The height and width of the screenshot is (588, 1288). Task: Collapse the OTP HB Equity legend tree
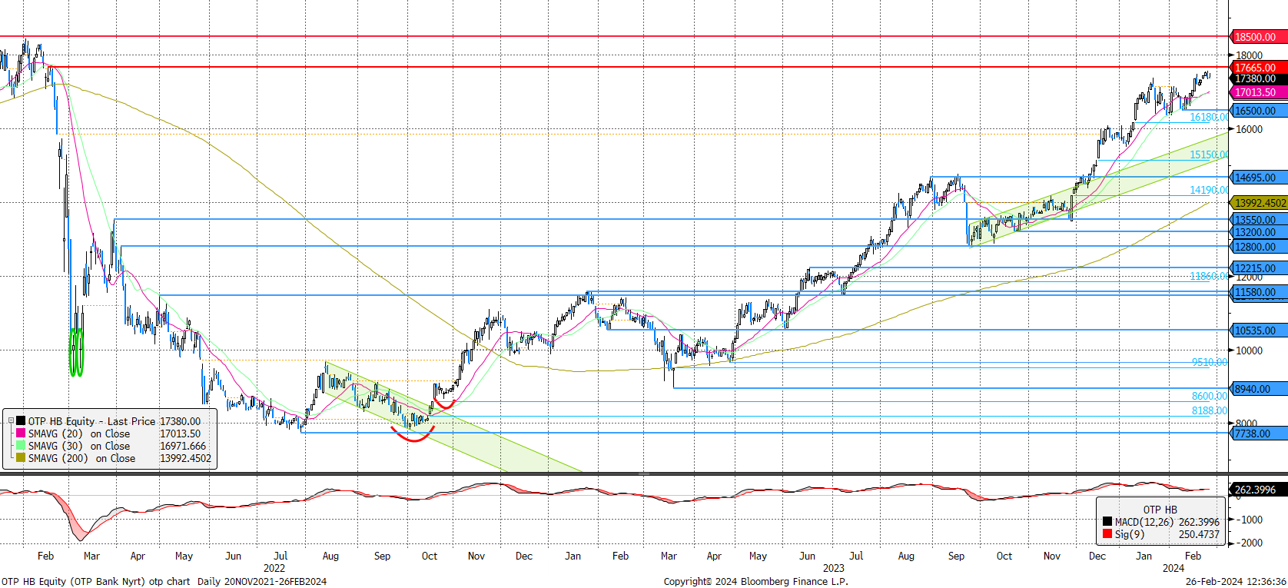click(11, 421)
